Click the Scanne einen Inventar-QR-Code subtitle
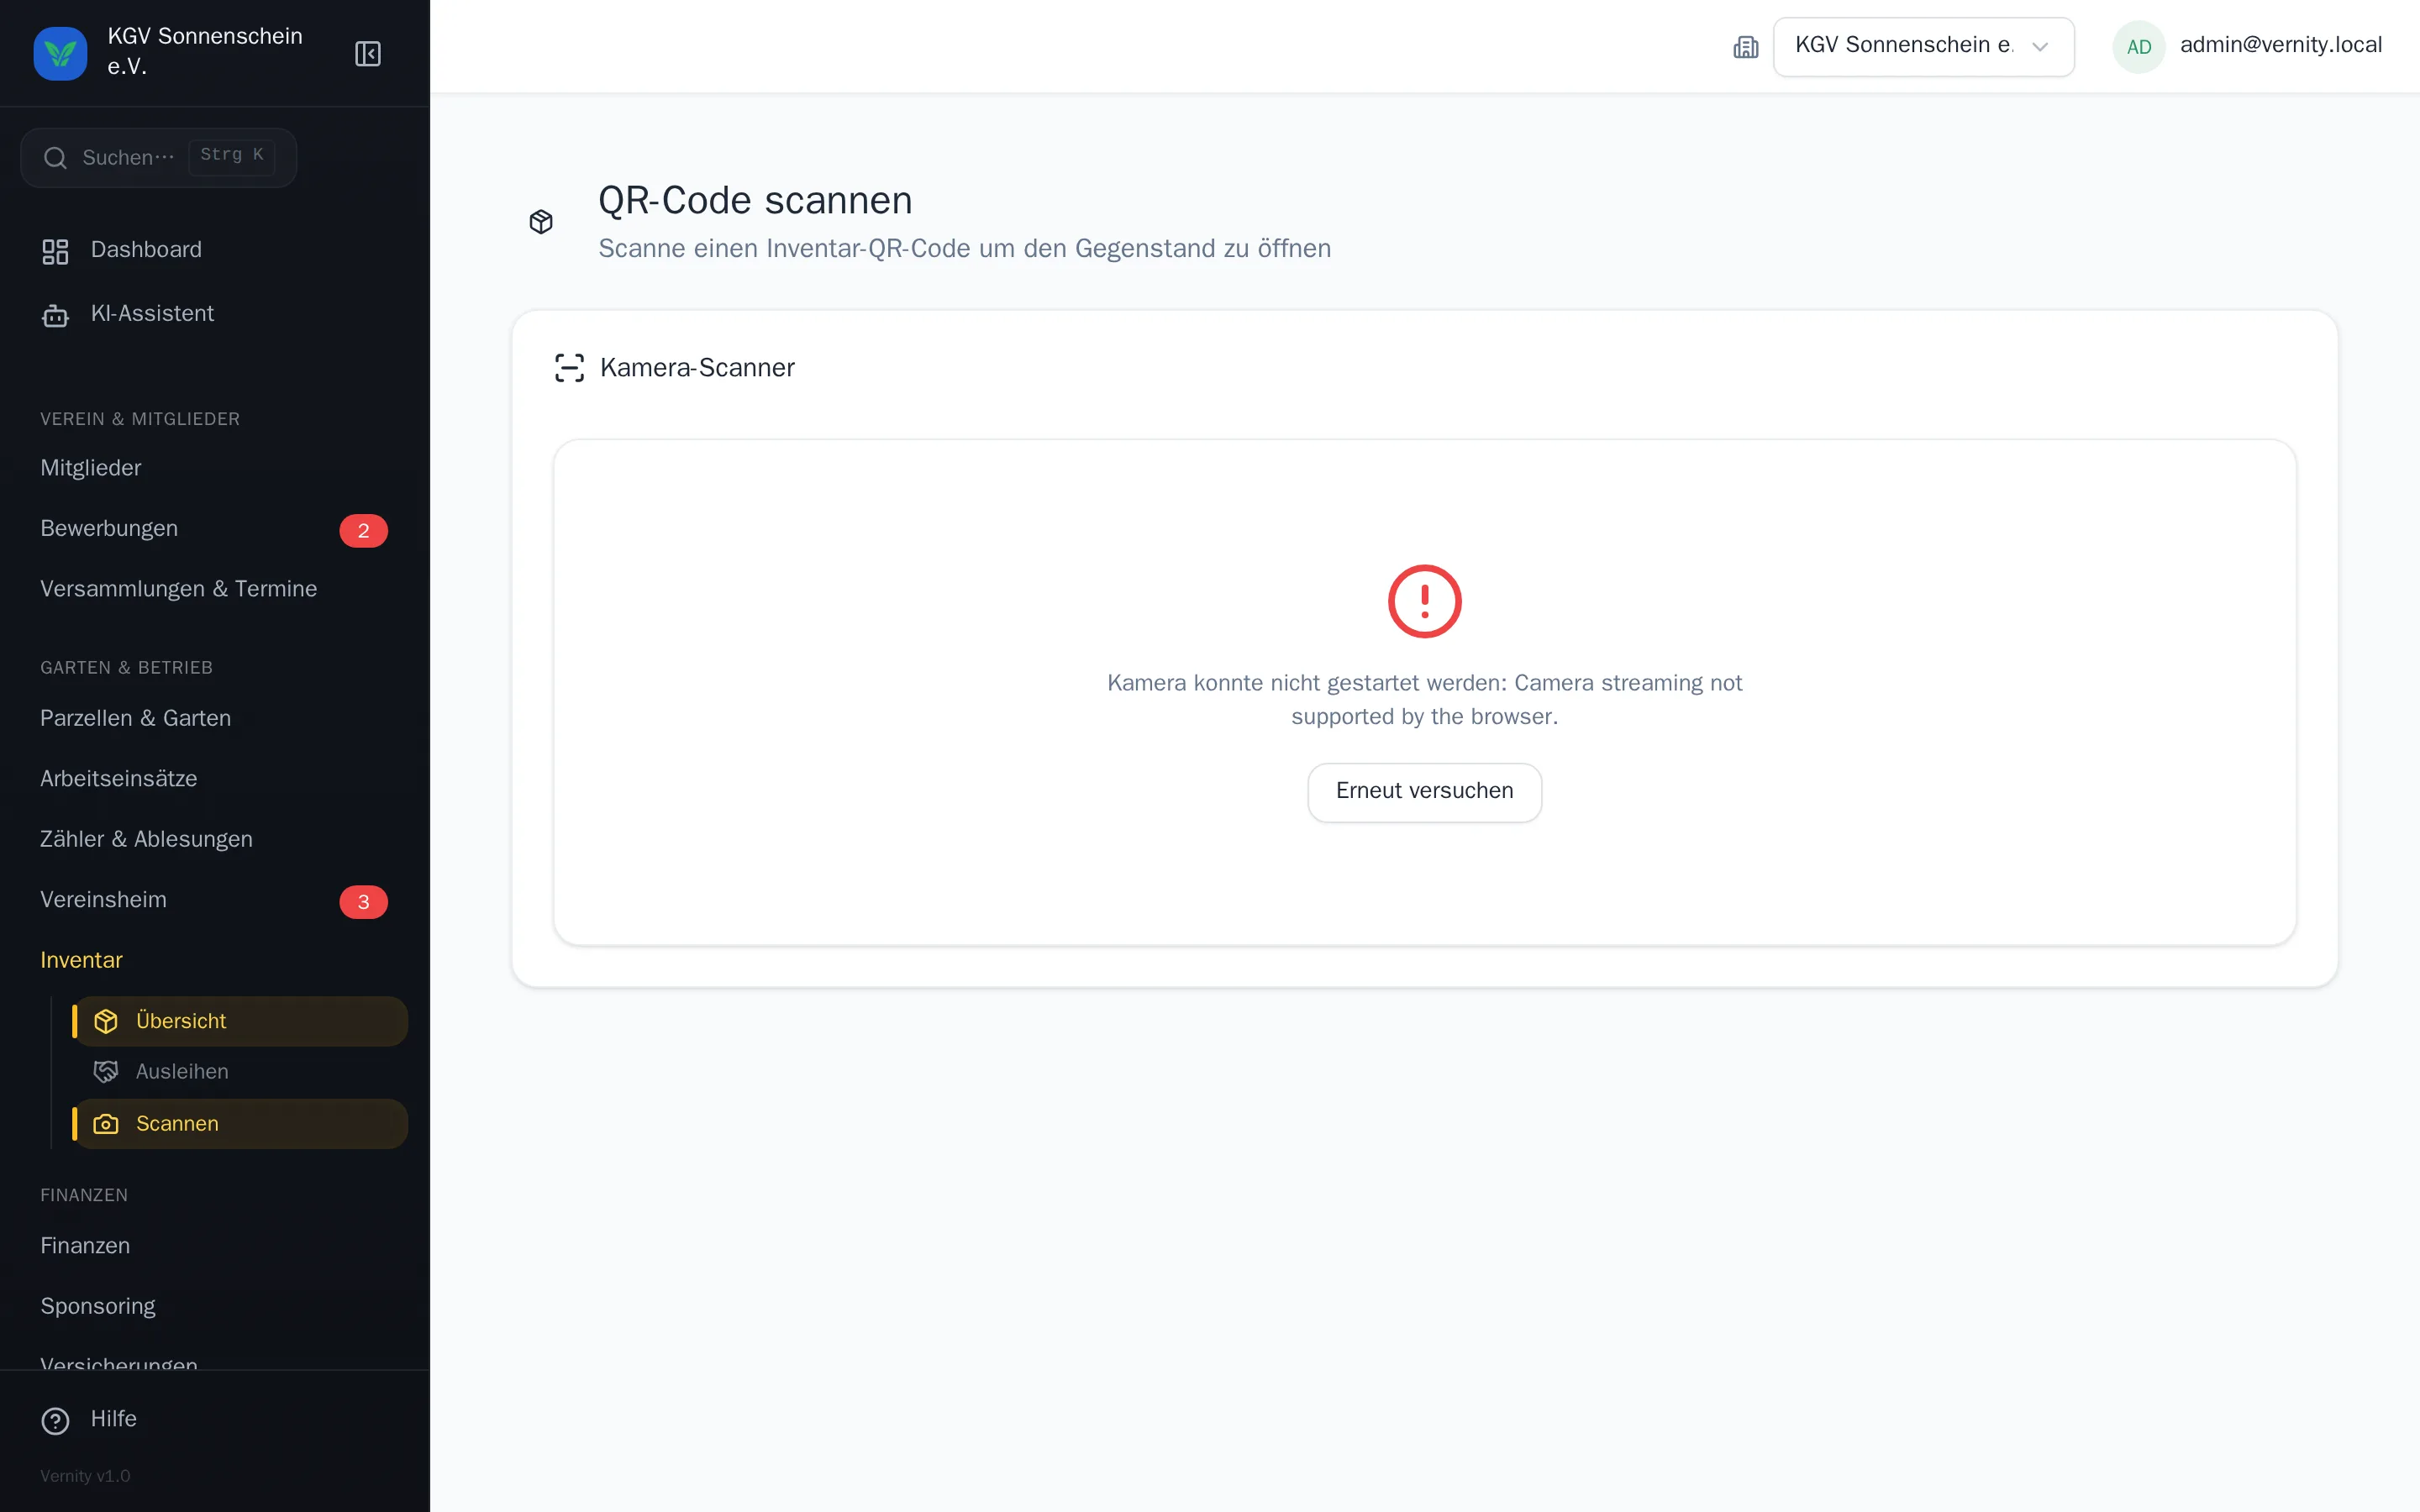Viewport: 2420px width, 1512px height. (x=964, y=249)
